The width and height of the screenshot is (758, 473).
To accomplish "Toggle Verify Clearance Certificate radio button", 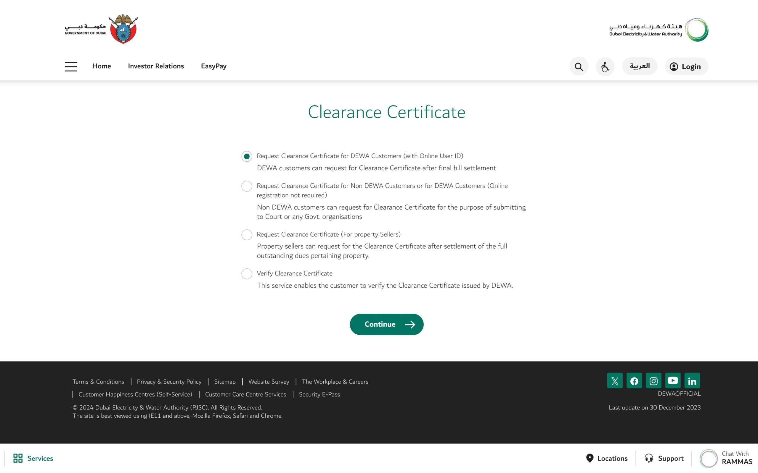I will click(x=245, y=273).
